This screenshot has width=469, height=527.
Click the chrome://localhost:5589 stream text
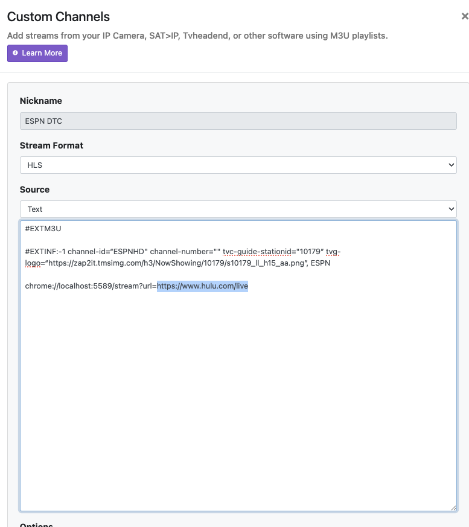(91, 286)
